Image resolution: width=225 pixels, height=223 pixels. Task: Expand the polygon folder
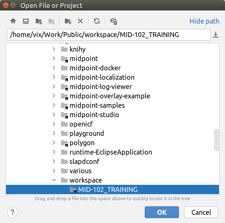tap(54, 143)
